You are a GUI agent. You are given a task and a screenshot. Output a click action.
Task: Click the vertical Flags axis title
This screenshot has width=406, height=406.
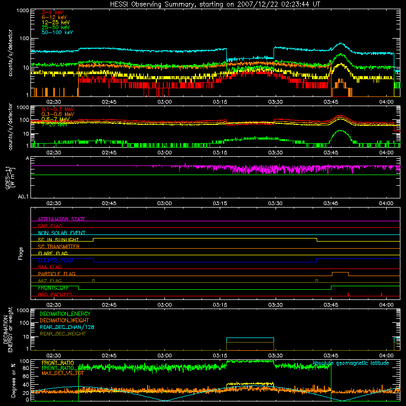point(21,253)
